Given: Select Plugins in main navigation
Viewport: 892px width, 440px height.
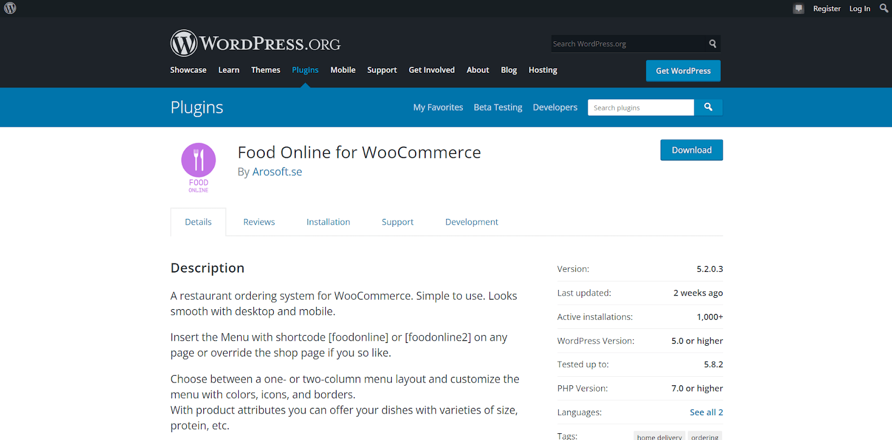Looking at the screenshot, I should [x=305, y=70].
